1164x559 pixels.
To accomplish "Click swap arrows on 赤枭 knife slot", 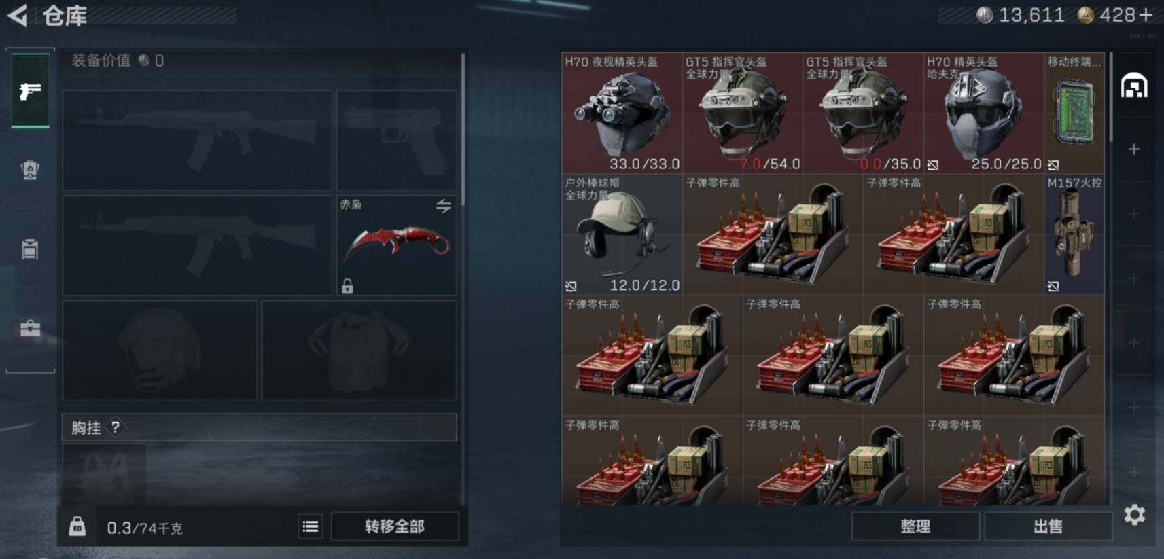I will pos(443,206).
